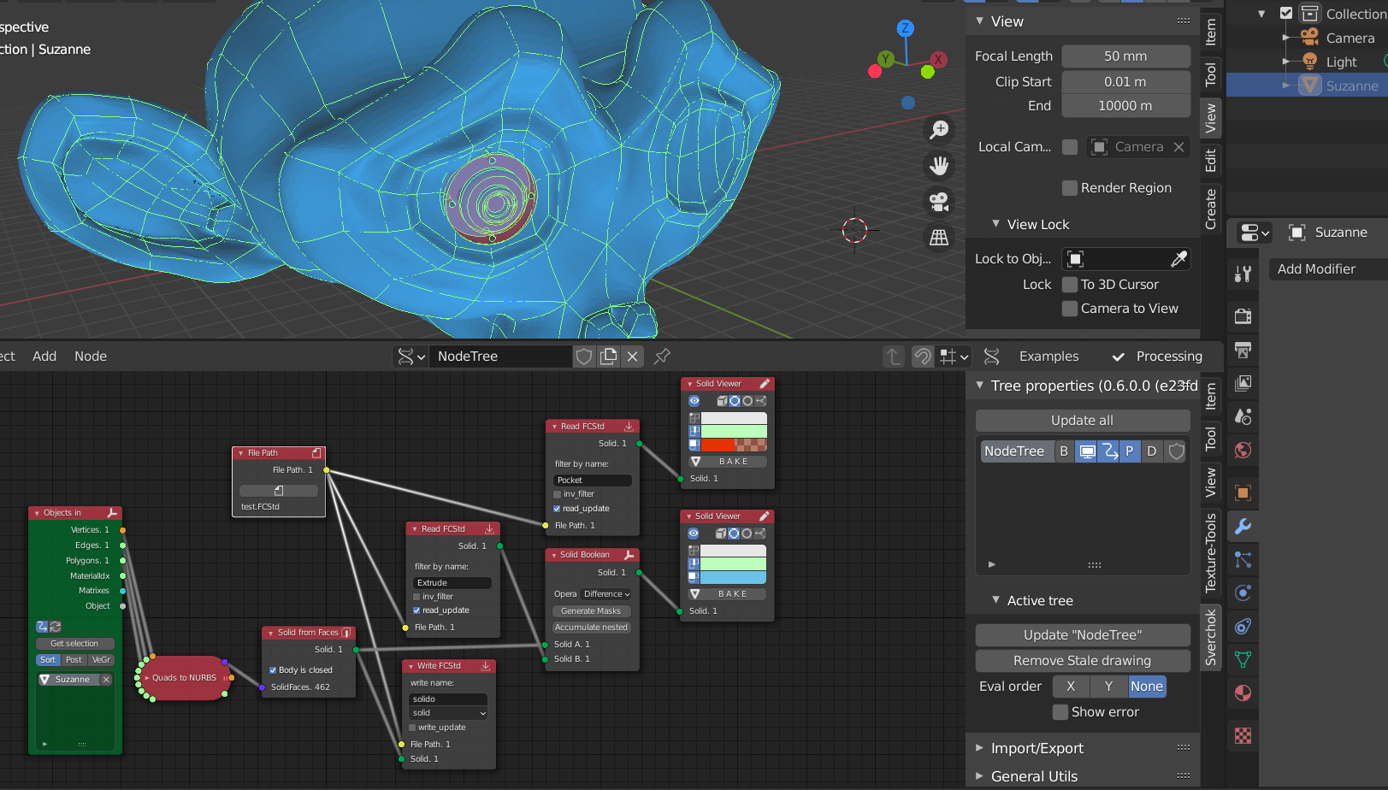Click the pan hand icon in viewport
Image resolution: width=1388 pixels, height=790 pixels.
(939, 165)
